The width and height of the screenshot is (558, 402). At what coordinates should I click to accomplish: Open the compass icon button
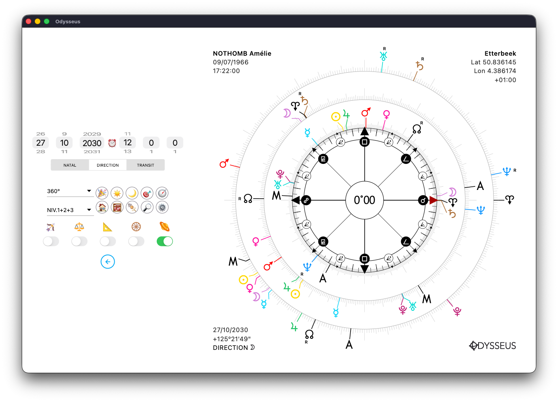click(x=162, y=193)
